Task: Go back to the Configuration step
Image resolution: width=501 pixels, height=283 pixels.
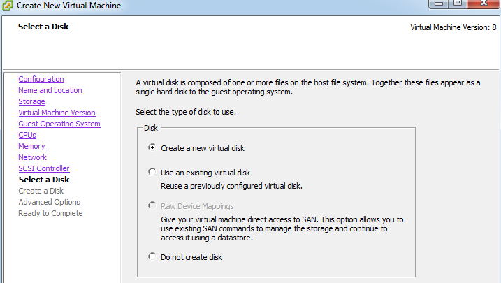Action: pyautogui.click(x=41, y=79)
